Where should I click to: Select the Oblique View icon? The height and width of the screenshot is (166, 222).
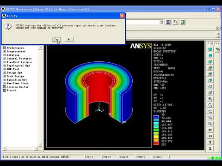click(210, 55)
